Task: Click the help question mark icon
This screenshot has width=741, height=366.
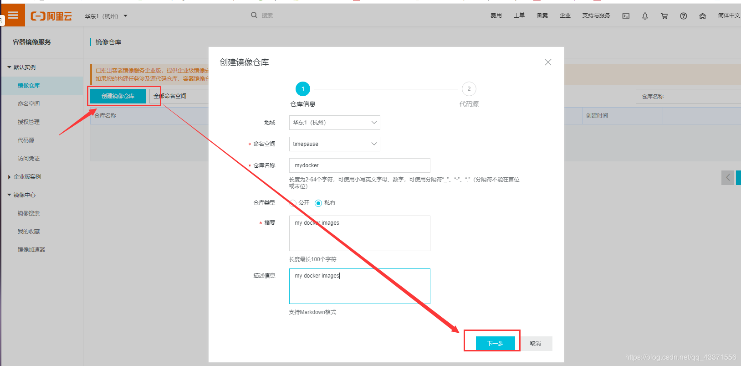Action: 683,16
